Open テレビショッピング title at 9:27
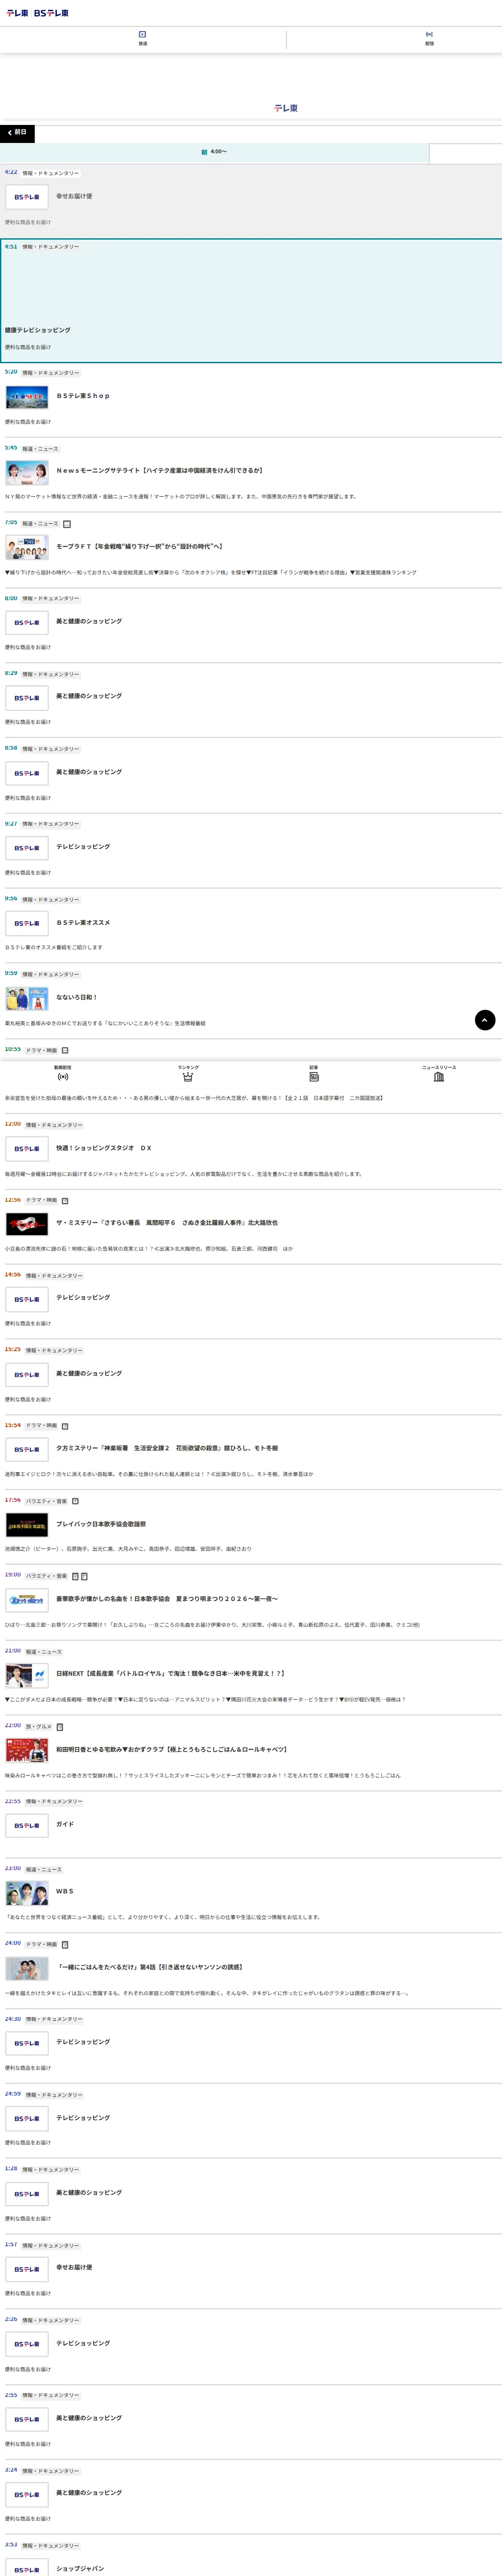 point(83,847)
